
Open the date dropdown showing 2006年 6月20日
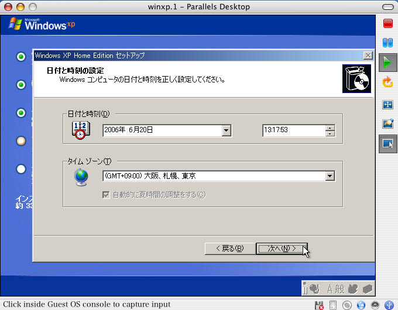[x=227, y=130]
